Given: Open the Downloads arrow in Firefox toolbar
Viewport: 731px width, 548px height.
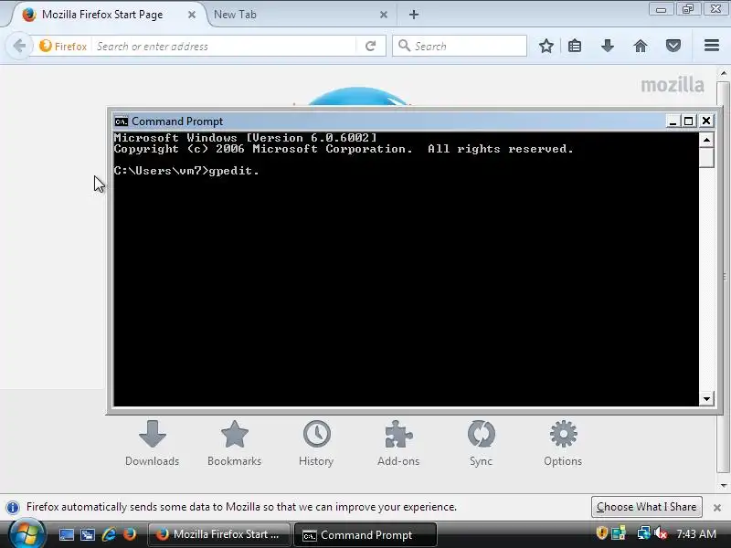Looking at the screenshot, I should [608, 47].
